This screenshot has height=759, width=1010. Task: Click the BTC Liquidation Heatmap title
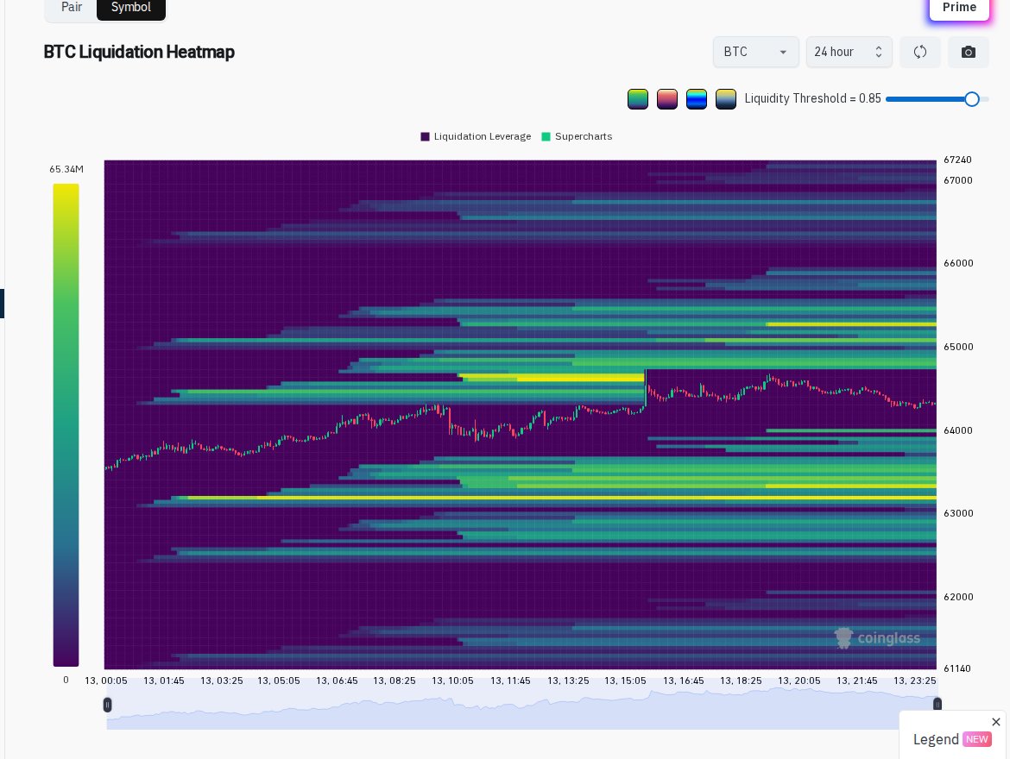[x=139, y=52]
